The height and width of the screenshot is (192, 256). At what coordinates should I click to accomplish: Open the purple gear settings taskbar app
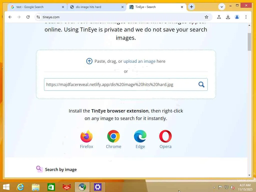point(98,187)
